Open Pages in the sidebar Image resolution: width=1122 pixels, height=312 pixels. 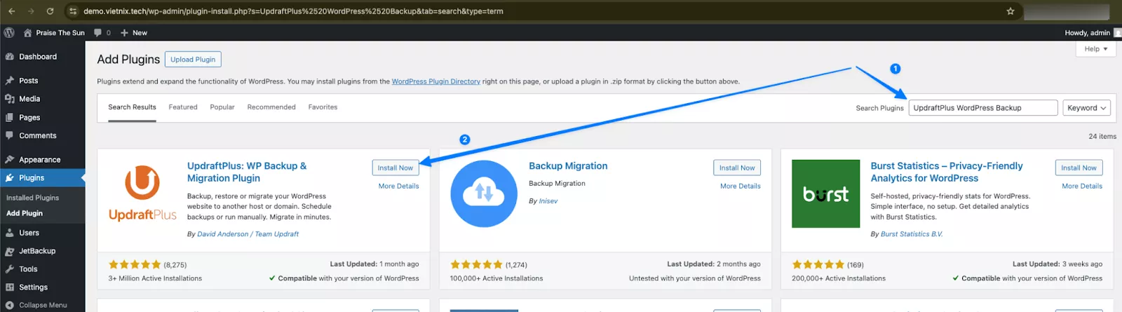click(29, 118)
